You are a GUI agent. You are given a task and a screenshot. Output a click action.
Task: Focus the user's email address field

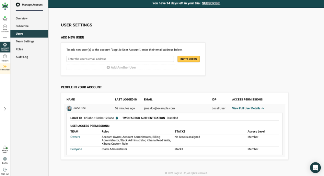(x=120, y=59)
